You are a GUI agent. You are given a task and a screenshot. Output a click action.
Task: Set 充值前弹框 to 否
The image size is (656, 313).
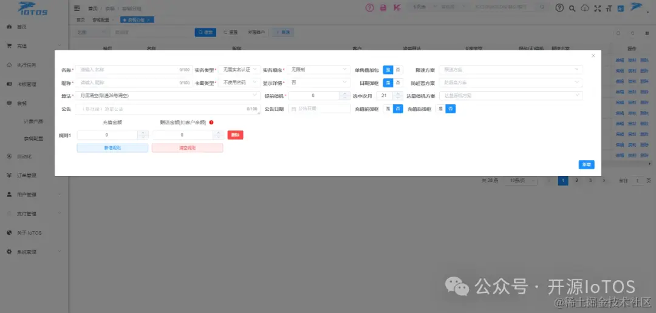[398, 109]
